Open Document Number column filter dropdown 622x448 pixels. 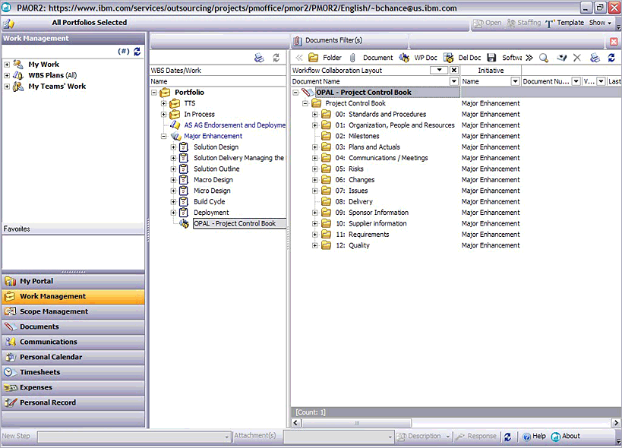(x=576, y=81)
